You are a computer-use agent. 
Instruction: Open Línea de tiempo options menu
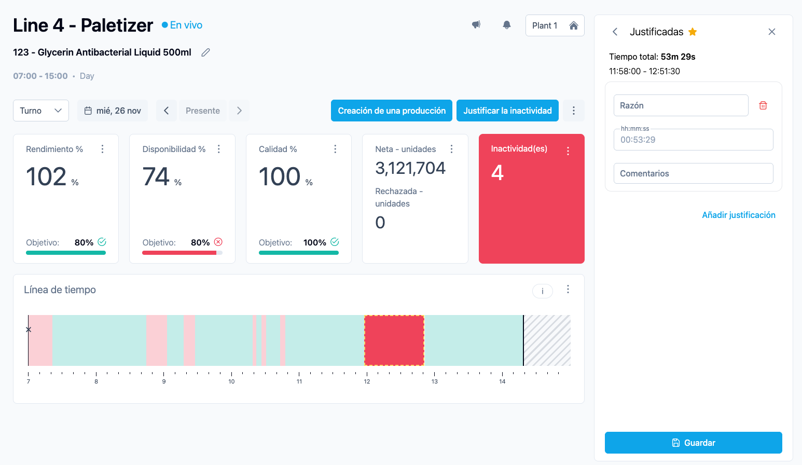(x=568, y=289)
